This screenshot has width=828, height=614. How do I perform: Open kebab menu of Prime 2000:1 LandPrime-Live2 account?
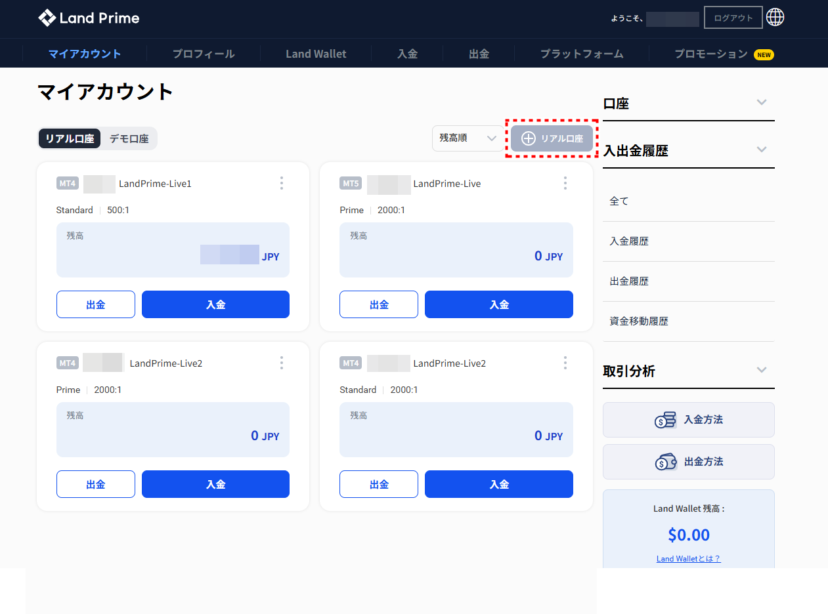pos(282,363)
